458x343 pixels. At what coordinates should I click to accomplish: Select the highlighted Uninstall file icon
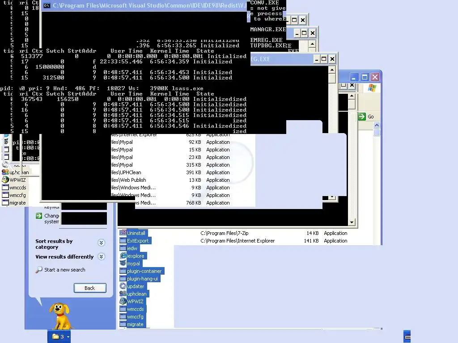(x=123, y=233)
